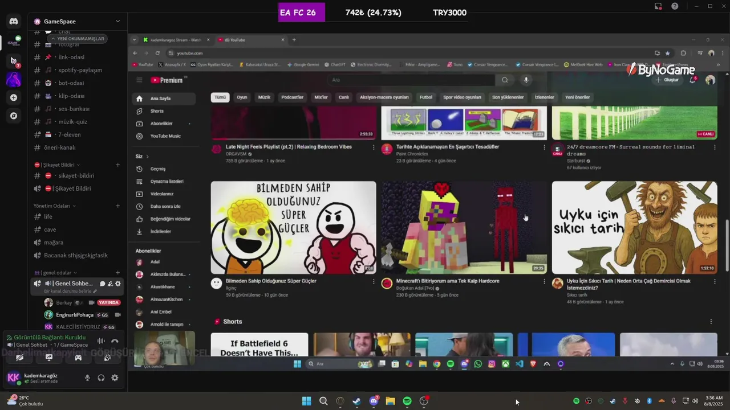Open volume control in system tray
The image size is (730, 410).
[x=695, y=401]
